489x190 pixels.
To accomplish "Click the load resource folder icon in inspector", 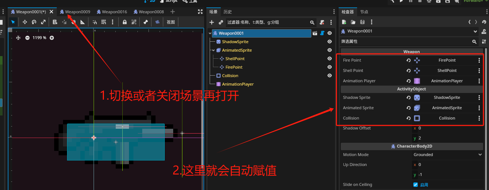I will pos(353,22).
